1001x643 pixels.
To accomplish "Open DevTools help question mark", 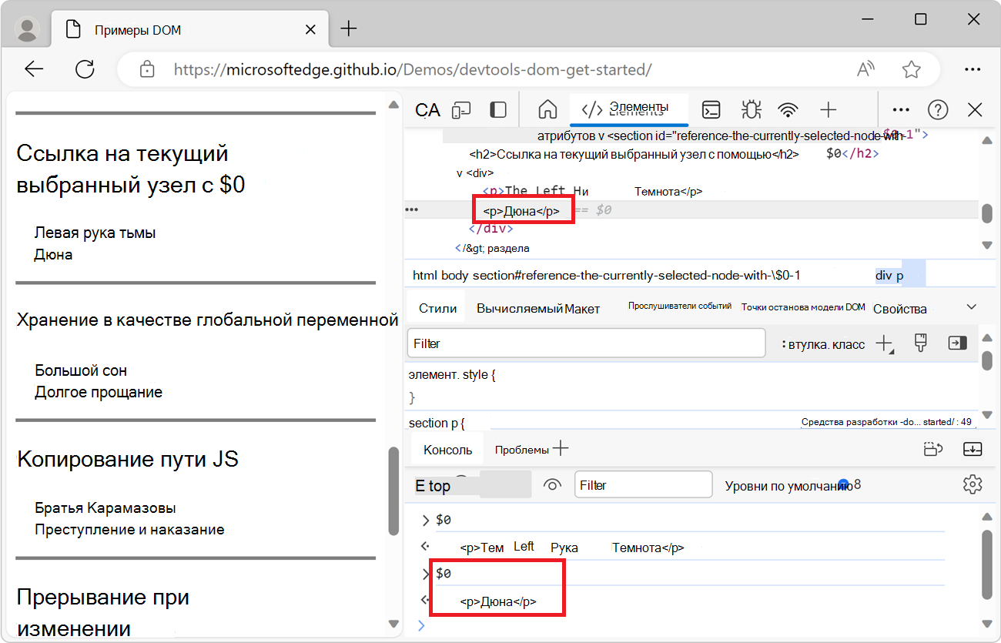I will click(x=938, y=110).
